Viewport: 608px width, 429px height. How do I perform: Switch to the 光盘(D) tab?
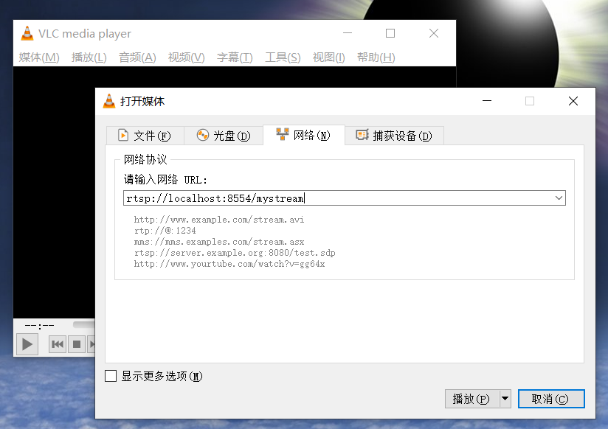click(x=224, y=135)
